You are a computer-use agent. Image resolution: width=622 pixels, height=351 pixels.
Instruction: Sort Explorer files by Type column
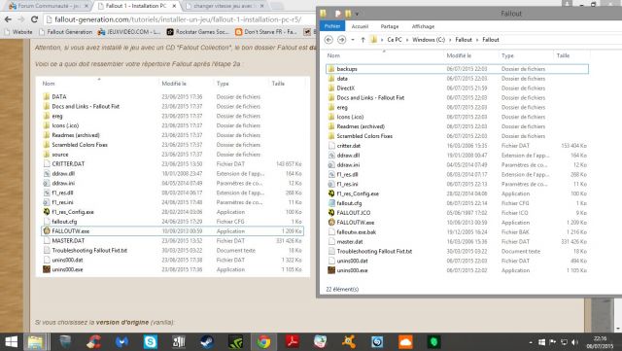point(507,55)
